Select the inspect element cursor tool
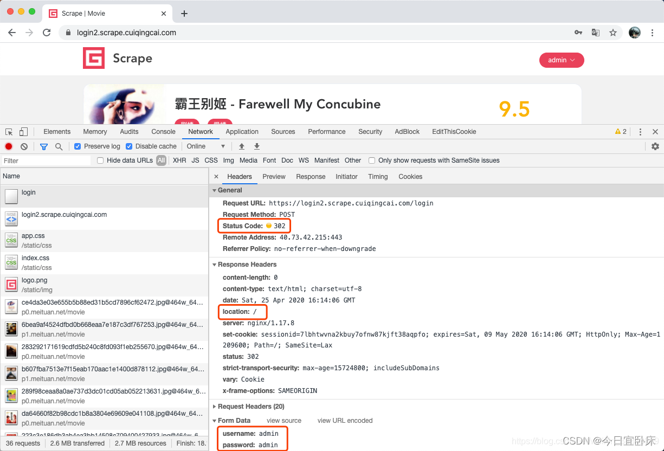The image size is (664, 451). click(9, 131)
